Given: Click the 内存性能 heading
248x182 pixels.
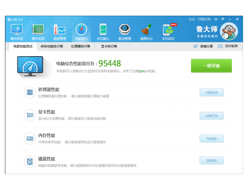Looking at the screenshot, I should point(47,135).
